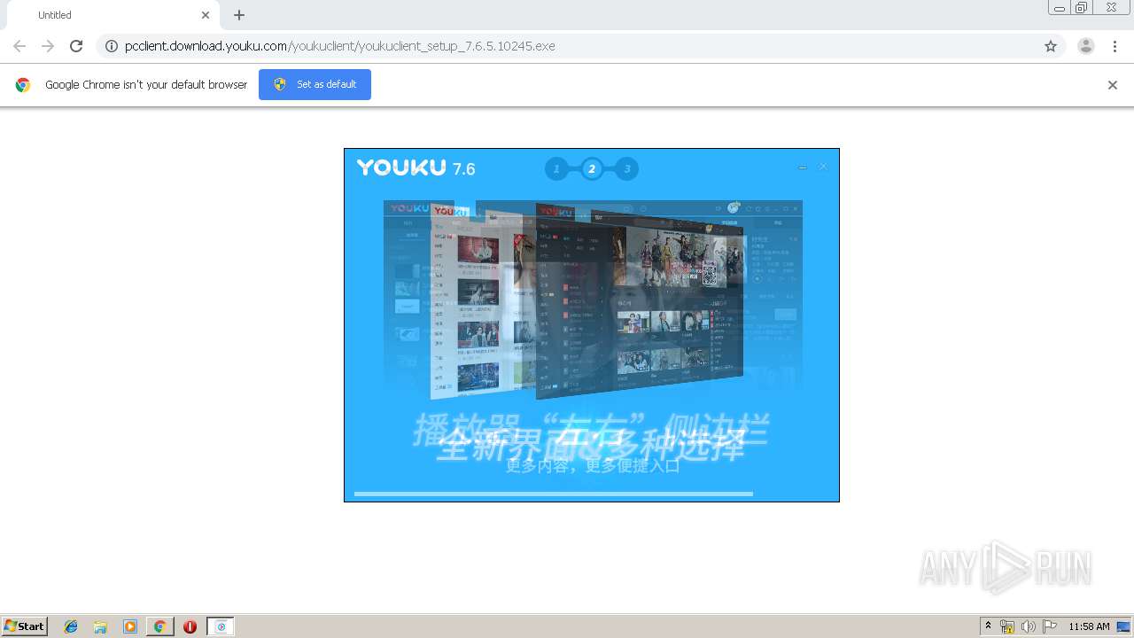Viewport: 1134px width, 638px height.
Task: Click the YOUKU 7.6 logo
Action: [x=416, y=167]
